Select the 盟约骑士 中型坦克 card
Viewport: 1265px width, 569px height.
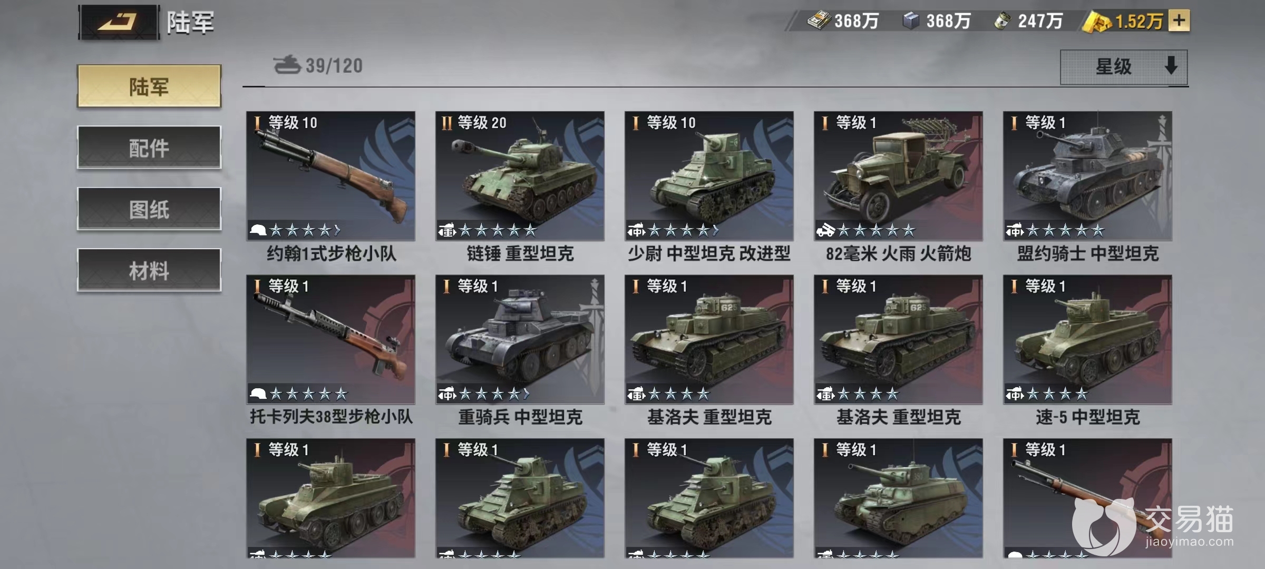click(1087, 187)
